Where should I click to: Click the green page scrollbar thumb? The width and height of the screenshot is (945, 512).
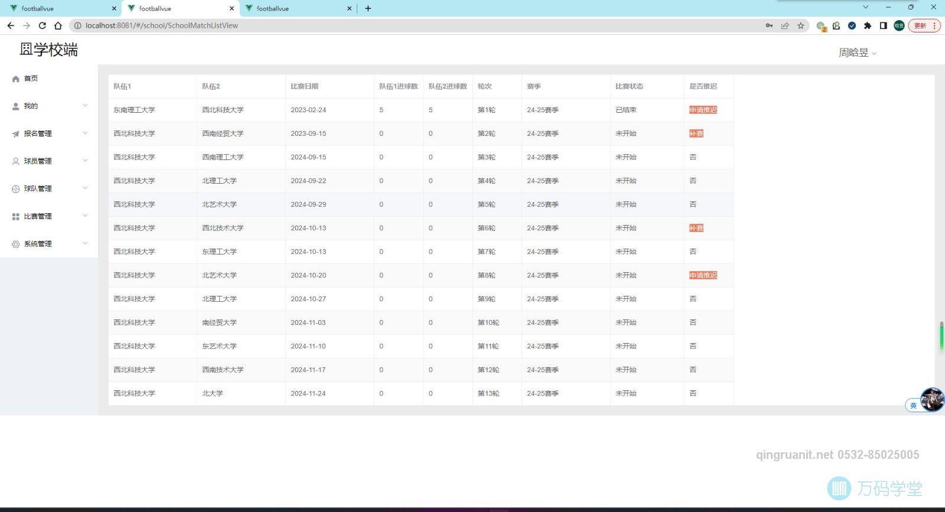pyautogui.click(x=941, y=336)
